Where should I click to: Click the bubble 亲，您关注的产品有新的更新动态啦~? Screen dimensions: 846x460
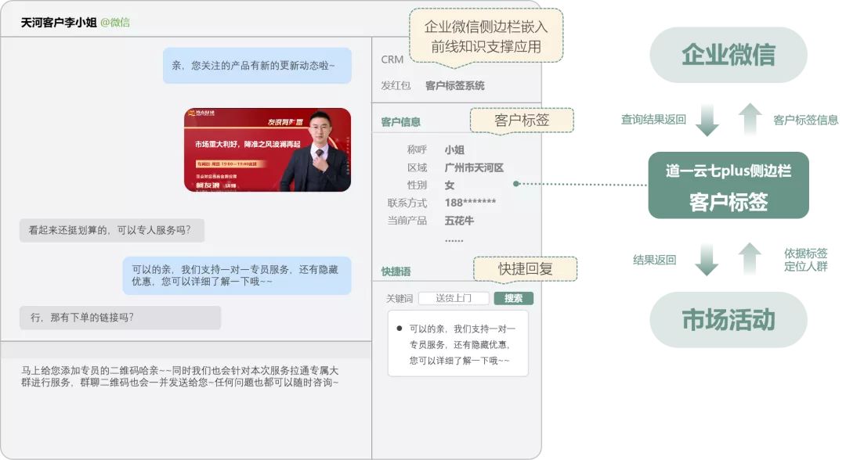(258, 66)
